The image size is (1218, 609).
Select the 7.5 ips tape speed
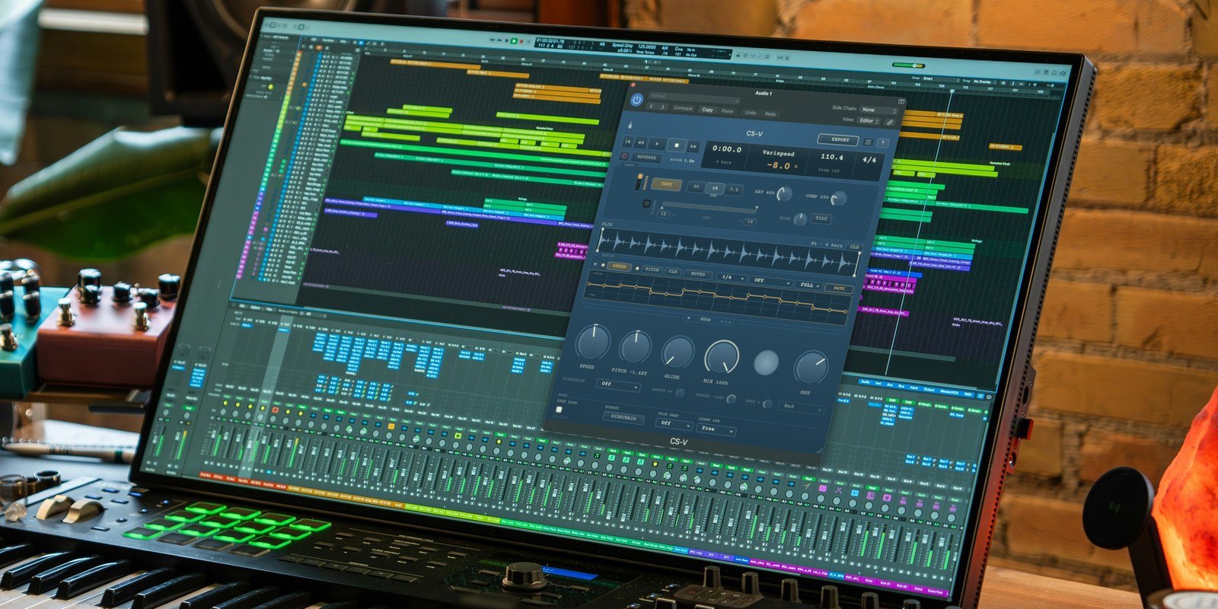tap(734, 189)
